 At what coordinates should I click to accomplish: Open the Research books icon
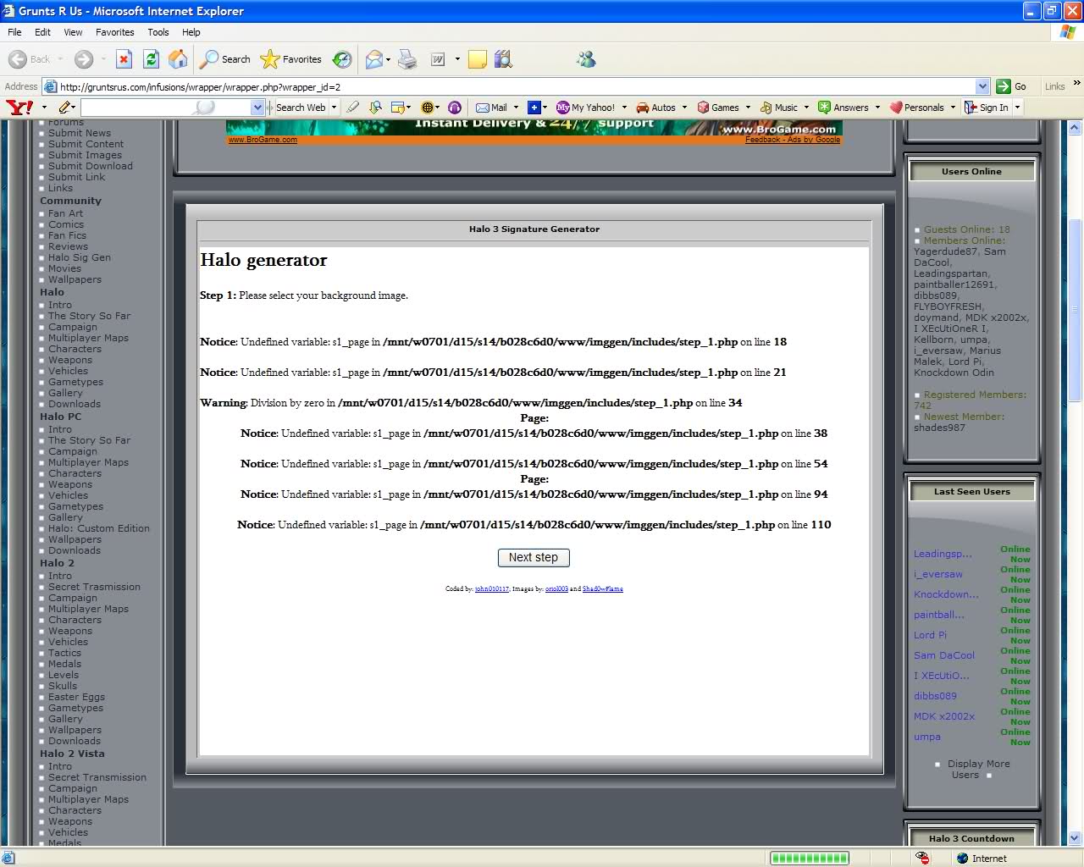tap(503, 59)
